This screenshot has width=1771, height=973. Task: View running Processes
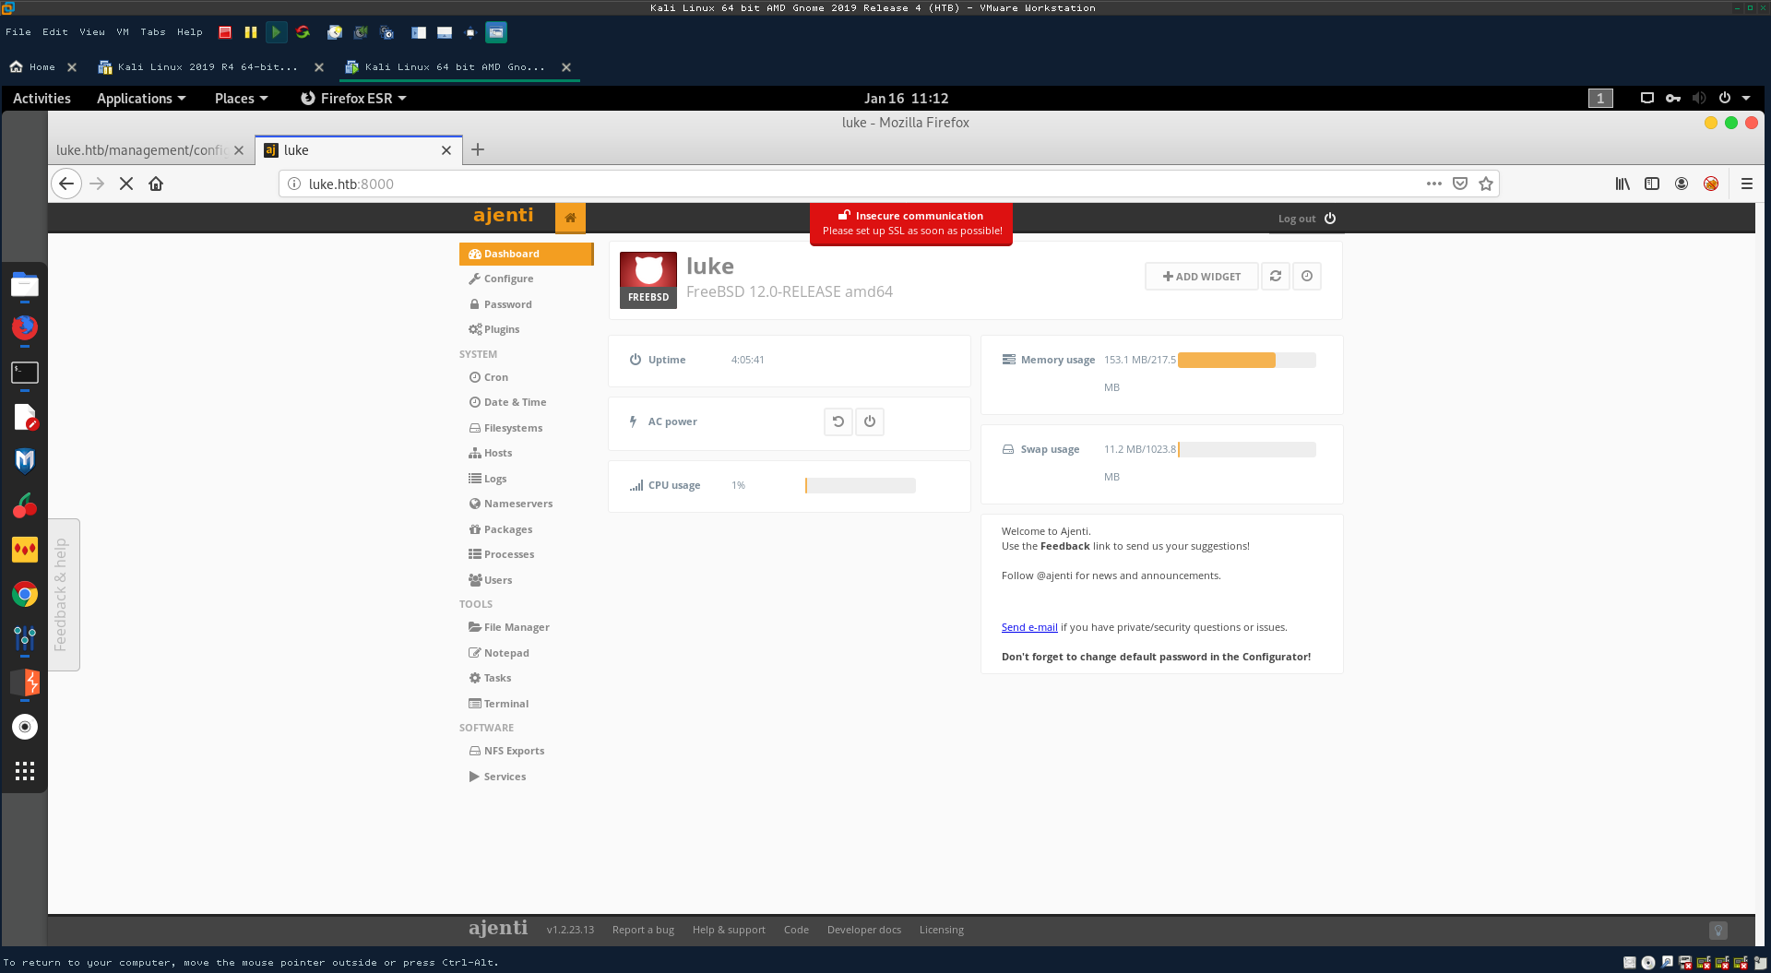(502, 554)
